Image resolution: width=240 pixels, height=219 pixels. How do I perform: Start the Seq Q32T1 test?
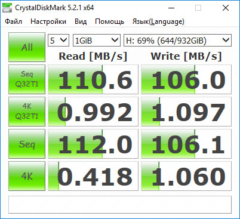tap(27, 79)
